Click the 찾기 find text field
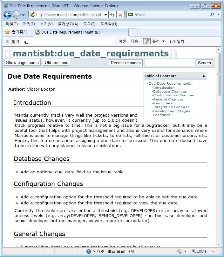Viewport: 224px width, 257px height. 69,42
